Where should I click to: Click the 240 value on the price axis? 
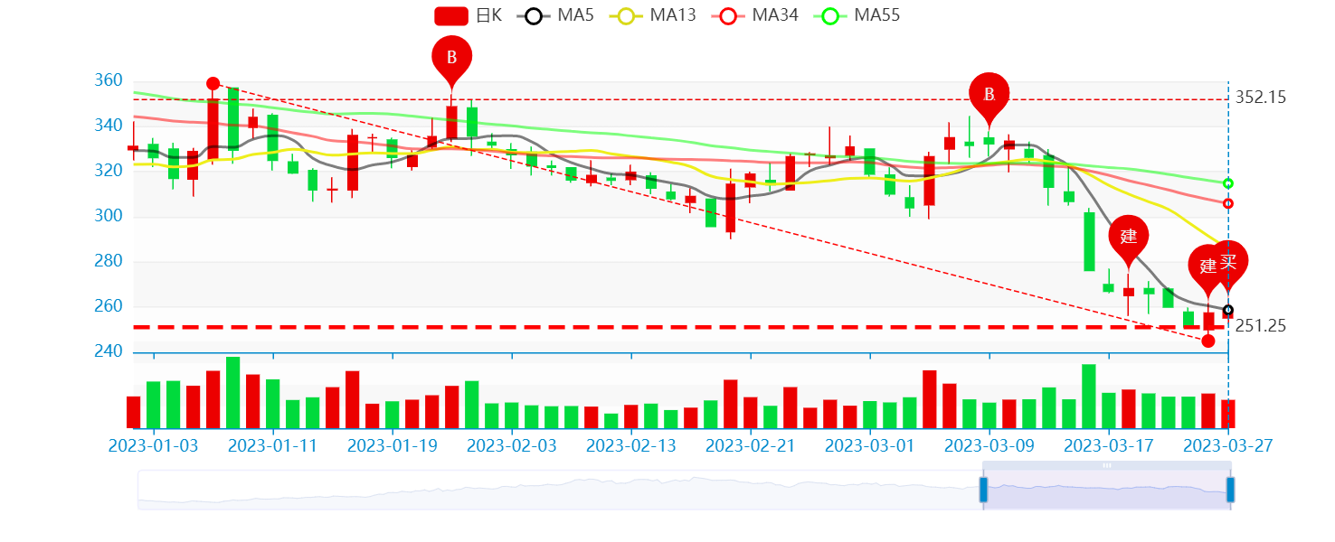108,351
